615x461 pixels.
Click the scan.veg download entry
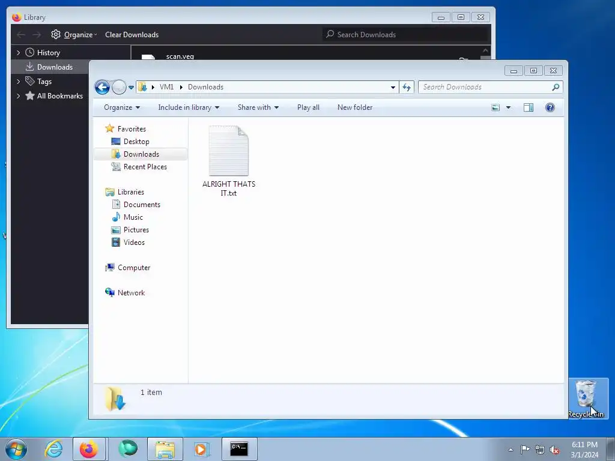click(180, 56)
